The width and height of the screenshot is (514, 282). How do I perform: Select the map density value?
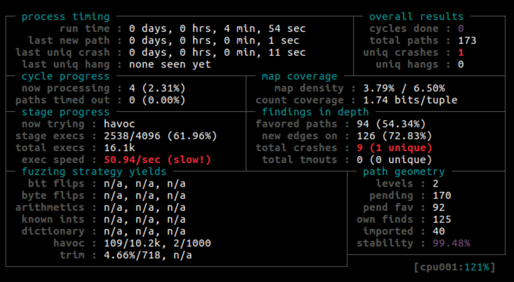(404, 88)
